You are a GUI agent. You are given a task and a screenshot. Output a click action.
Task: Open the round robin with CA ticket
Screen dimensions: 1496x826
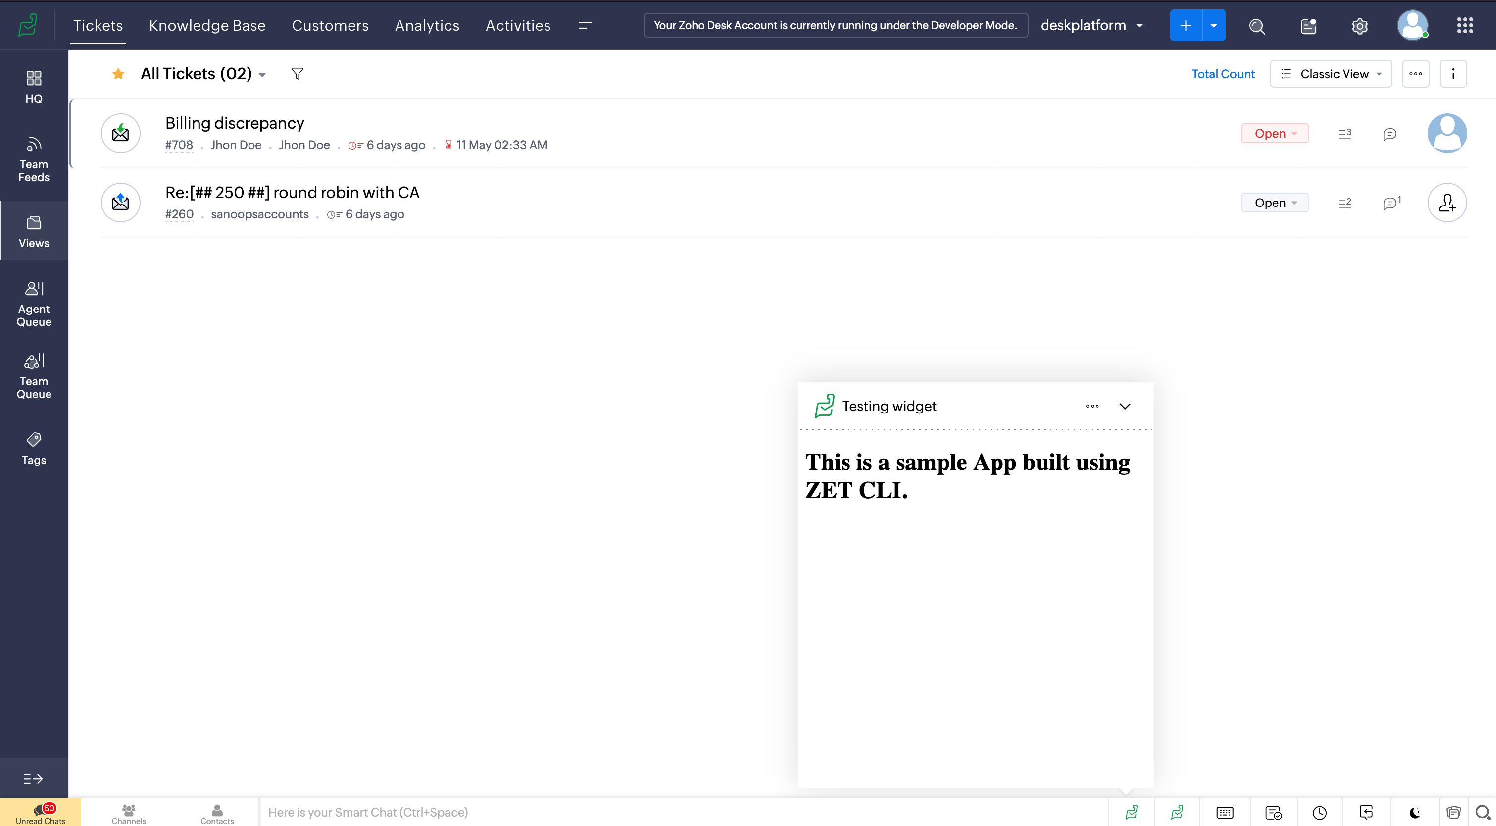point(292,192)
